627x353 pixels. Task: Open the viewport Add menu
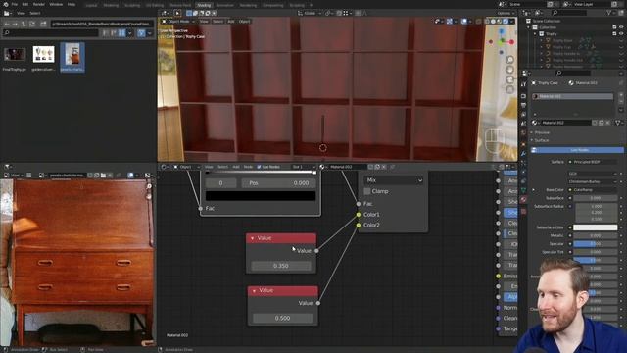pyautogui.click(x=231, y=22)
